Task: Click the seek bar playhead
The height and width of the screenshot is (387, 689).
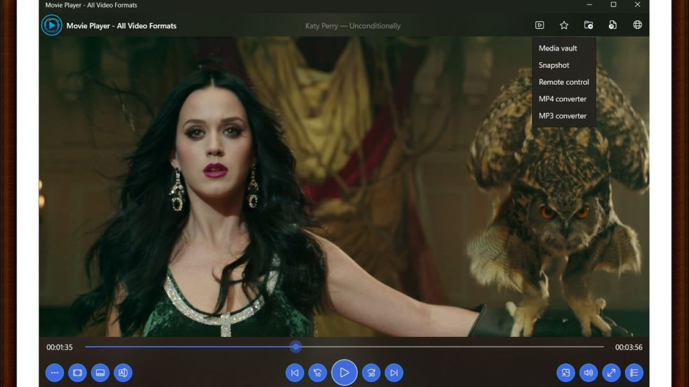Action: [x=295, y=347]
